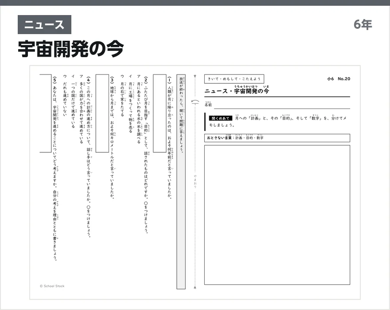Screen dimensions: 390x310
Task: Click question (2) about ふたたび月を目指す目的
Action: pos(146,155)
